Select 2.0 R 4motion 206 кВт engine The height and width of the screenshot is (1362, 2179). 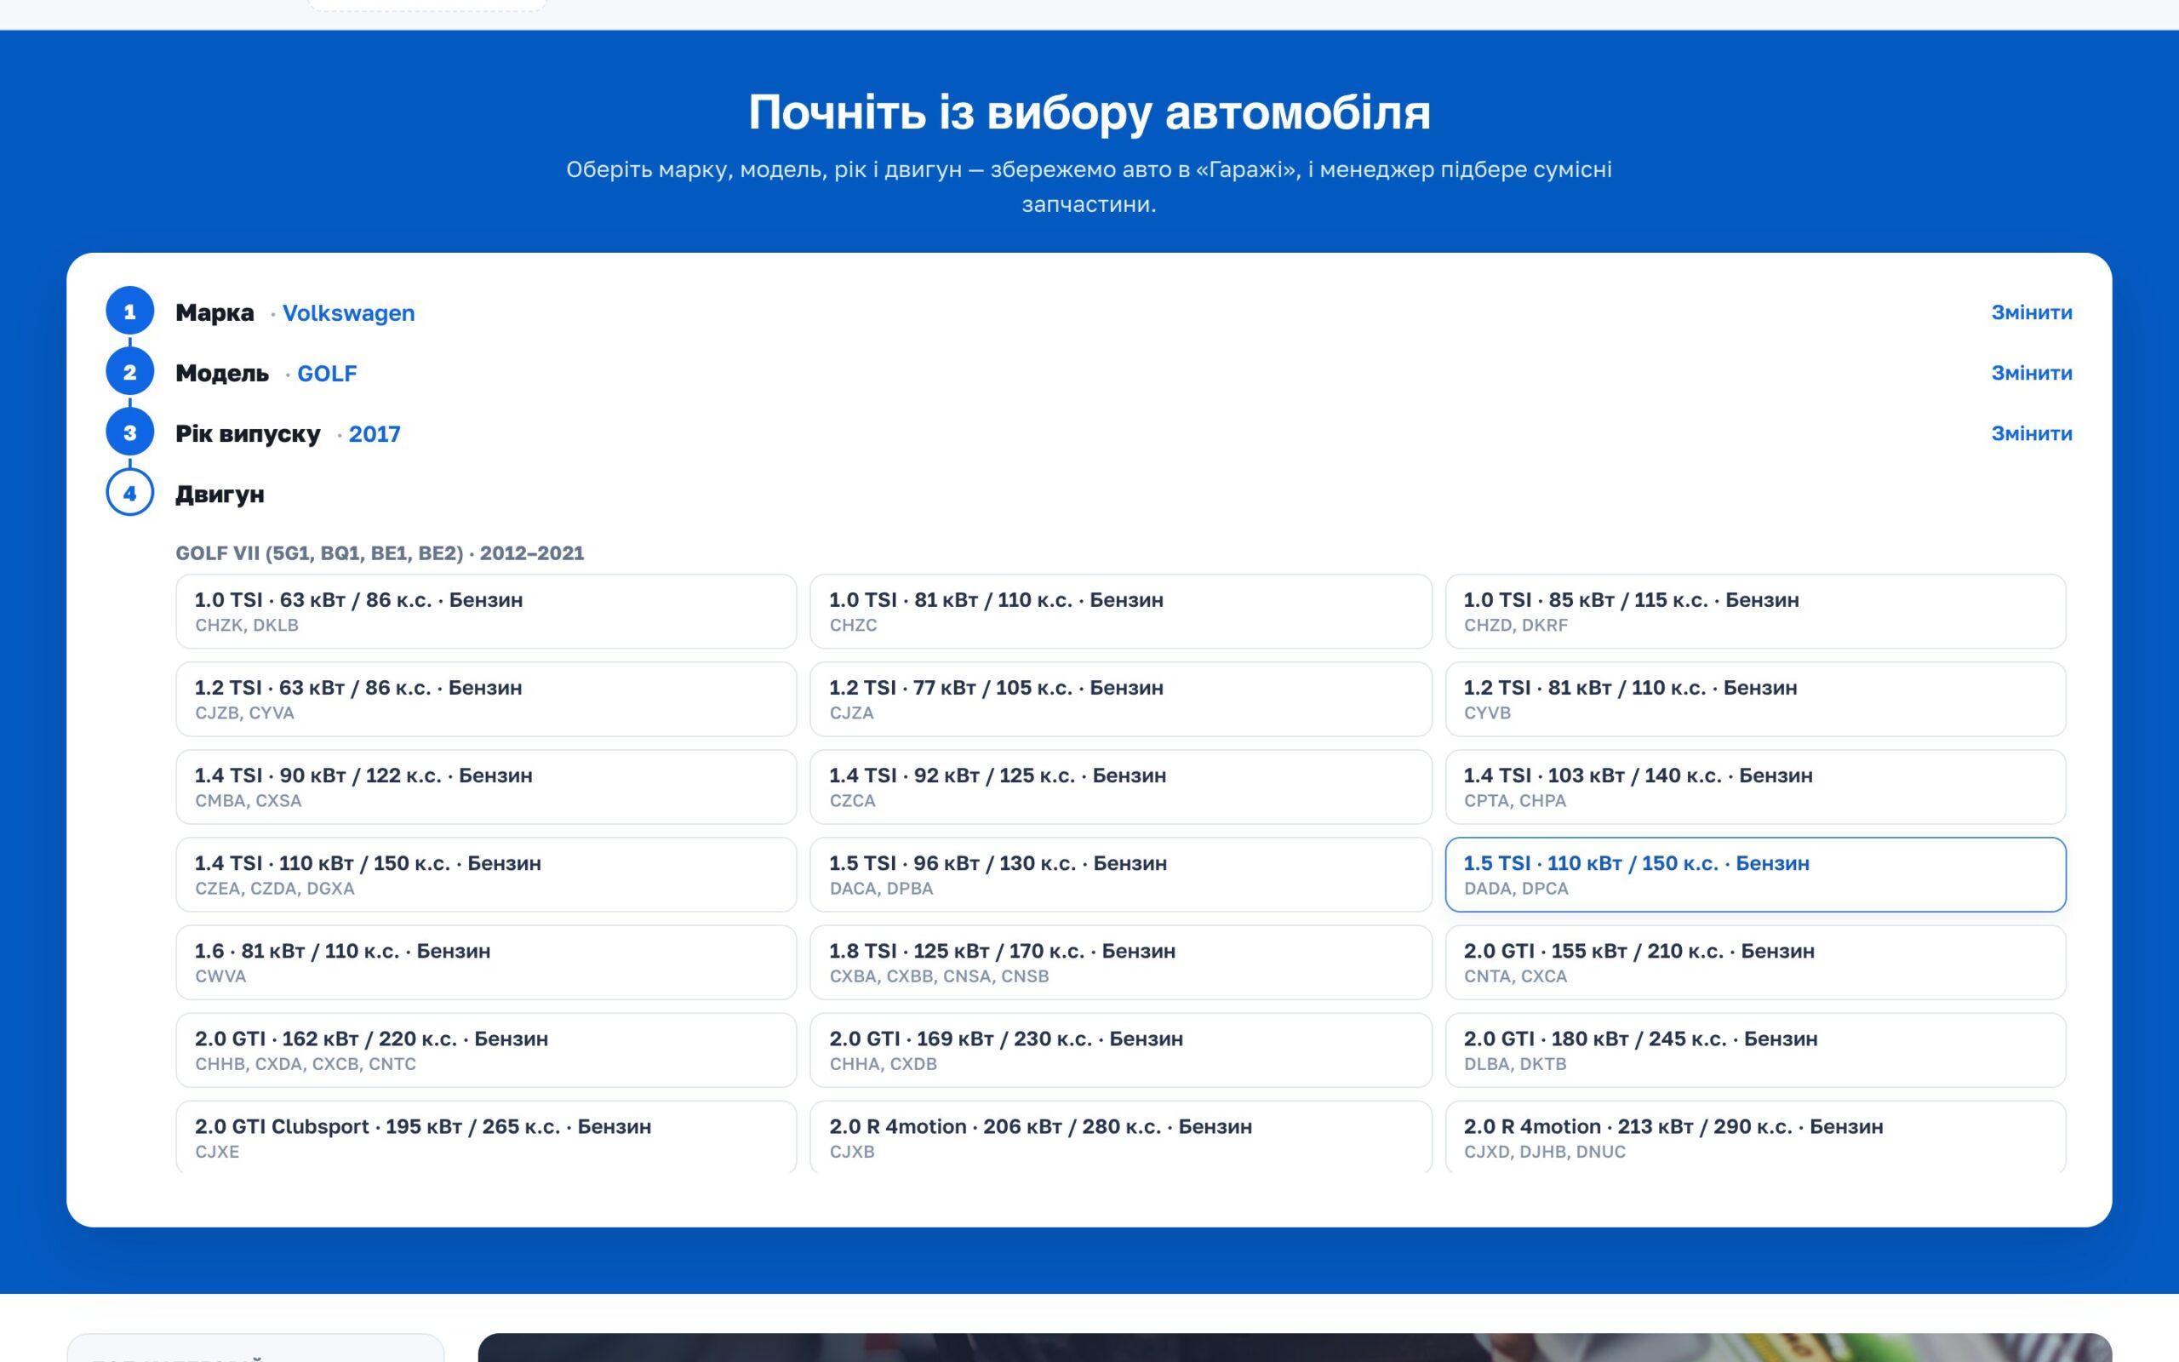1120,1136
